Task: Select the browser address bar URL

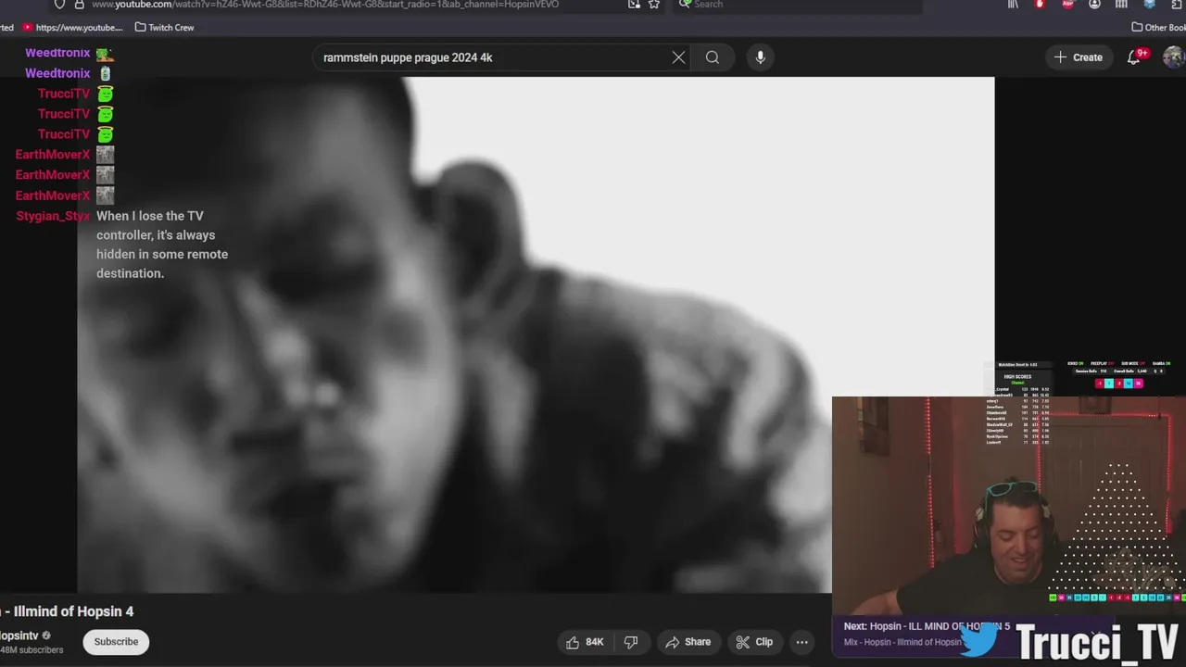Action: [324, 5]
